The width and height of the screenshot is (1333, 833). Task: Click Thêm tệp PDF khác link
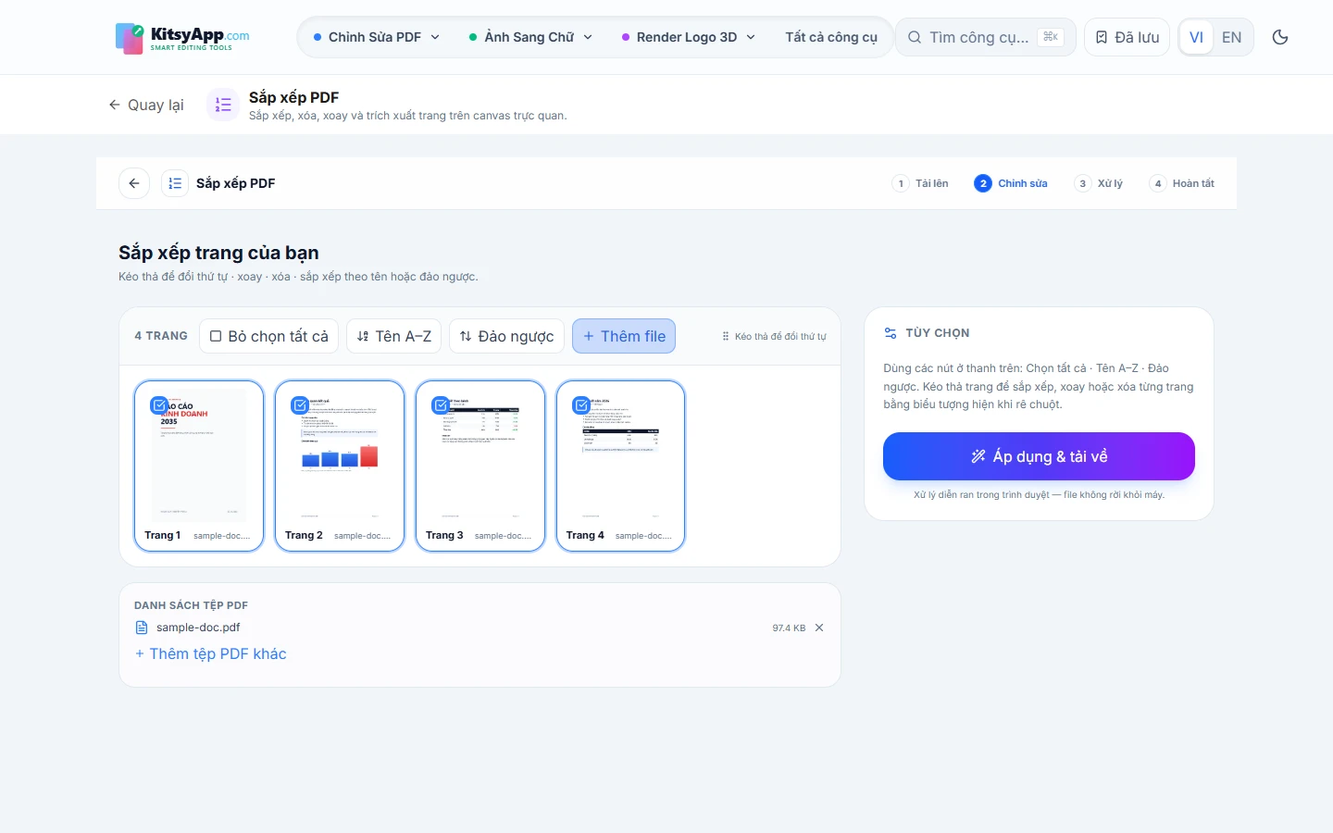211,653
